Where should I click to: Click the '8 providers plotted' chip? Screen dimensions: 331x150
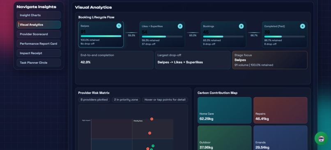pyautogui.click(x=94, y=100)
